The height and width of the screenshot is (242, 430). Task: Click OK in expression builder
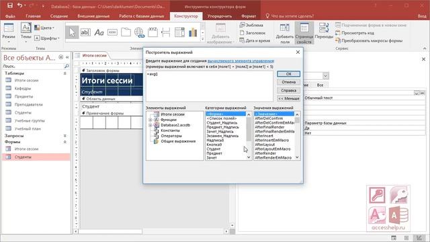(x=288, y=74)
